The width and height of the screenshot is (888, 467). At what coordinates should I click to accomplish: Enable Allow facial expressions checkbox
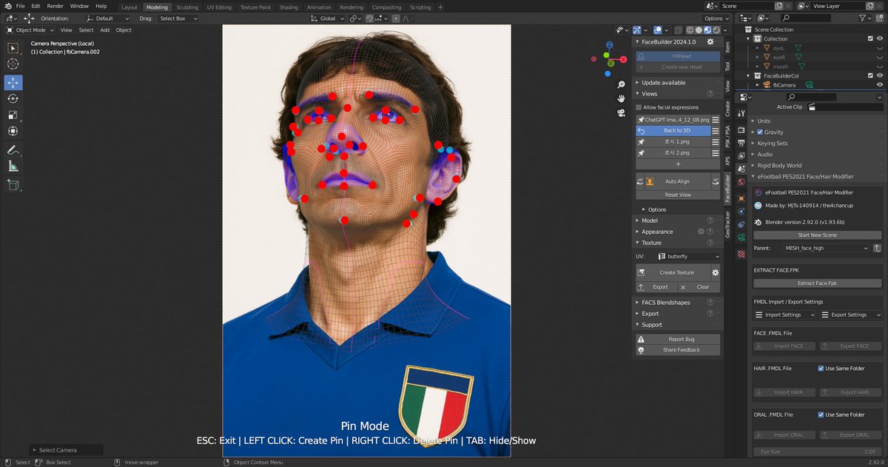click(x=639, y=107)
